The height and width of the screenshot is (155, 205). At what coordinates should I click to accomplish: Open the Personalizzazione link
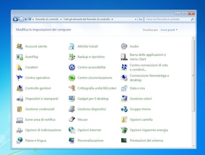coord(90,140)
